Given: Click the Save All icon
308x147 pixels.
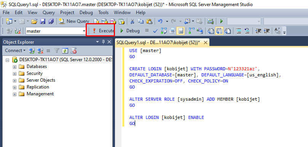Looking at the screenshot, I should pyautogui.click(x=51, y=21).
